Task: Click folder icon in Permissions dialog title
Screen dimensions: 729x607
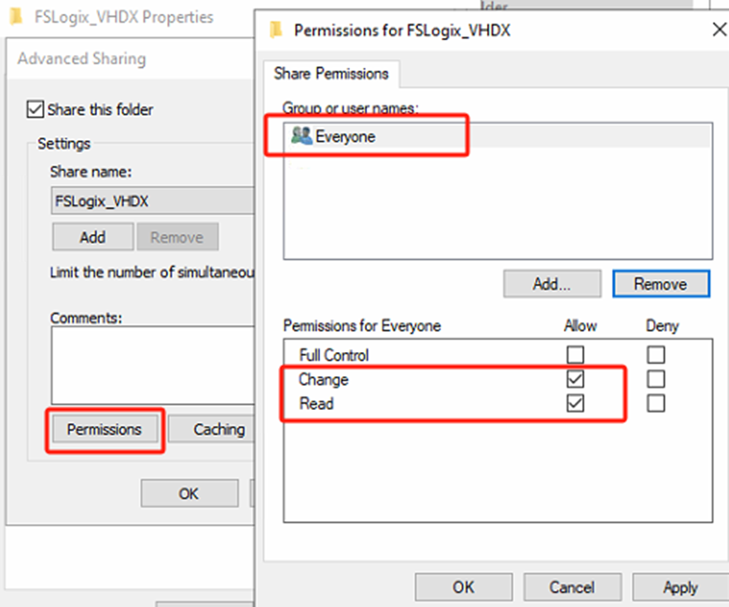Action: point(275,30)
